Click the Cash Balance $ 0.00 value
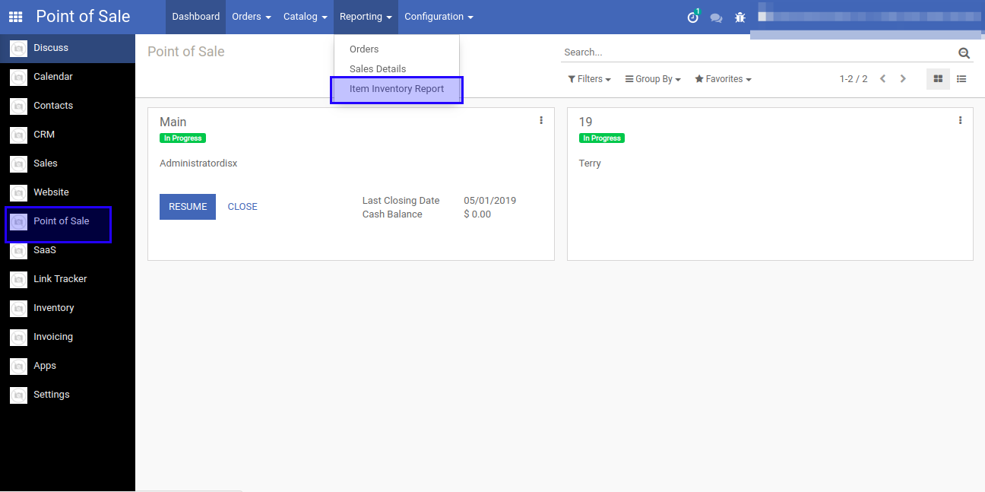 click(x=477, y=214)
